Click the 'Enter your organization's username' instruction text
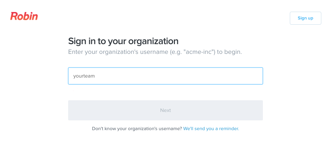Image resolution: width=333 pixels, height=147 pixels. (155, 52)
